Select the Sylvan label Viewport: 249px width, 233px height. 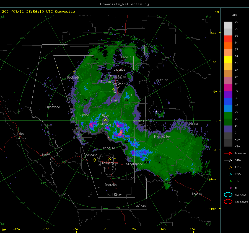point(106,82)
